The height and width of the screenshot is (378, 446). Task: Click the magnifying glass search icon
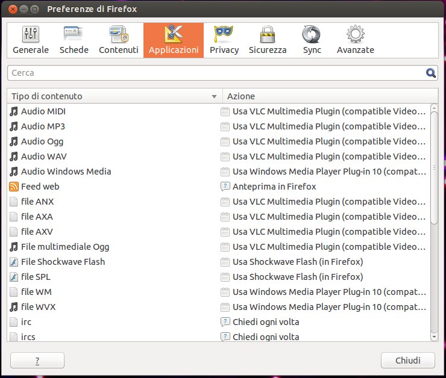point(431,73)
